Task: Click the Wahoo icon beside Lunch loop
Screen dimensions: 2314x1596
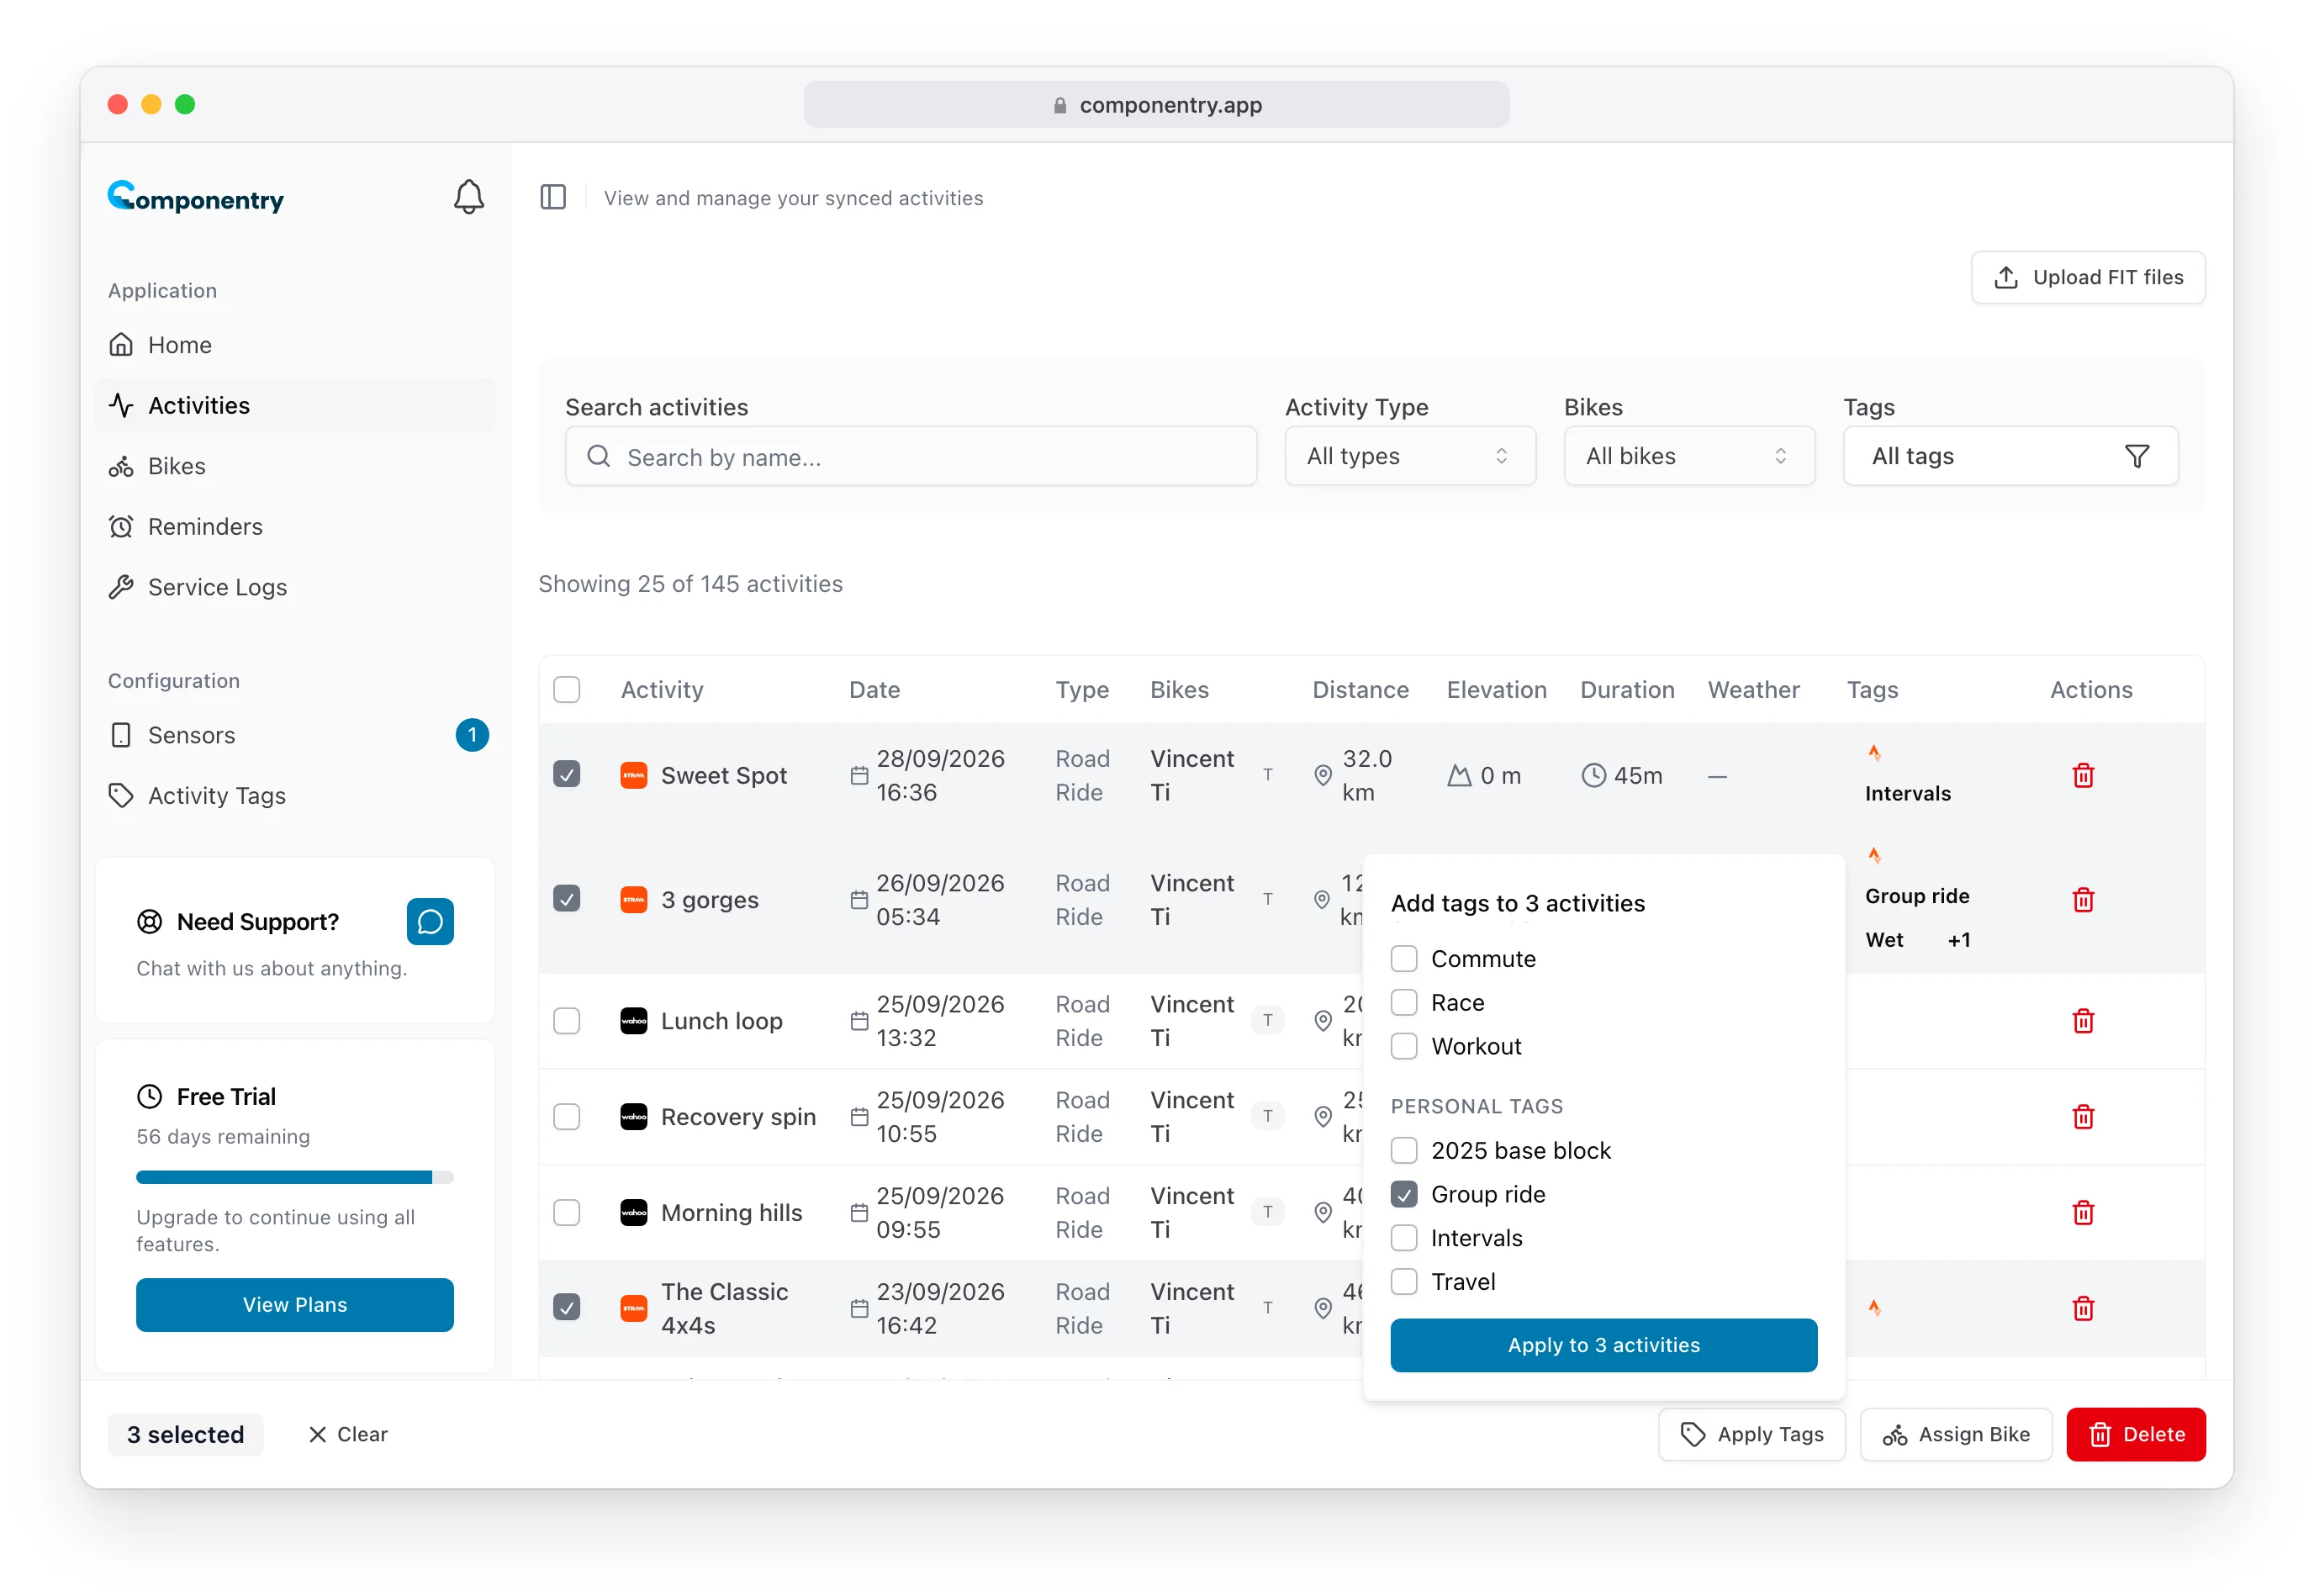Action: coord(633,1021)
